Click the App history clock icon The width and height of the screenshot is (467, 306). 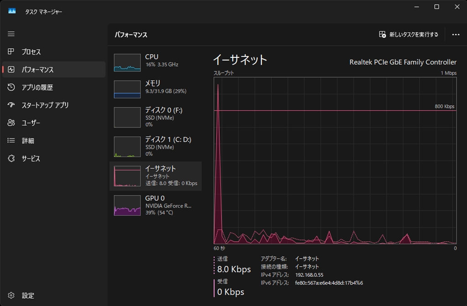click(11, 87)
